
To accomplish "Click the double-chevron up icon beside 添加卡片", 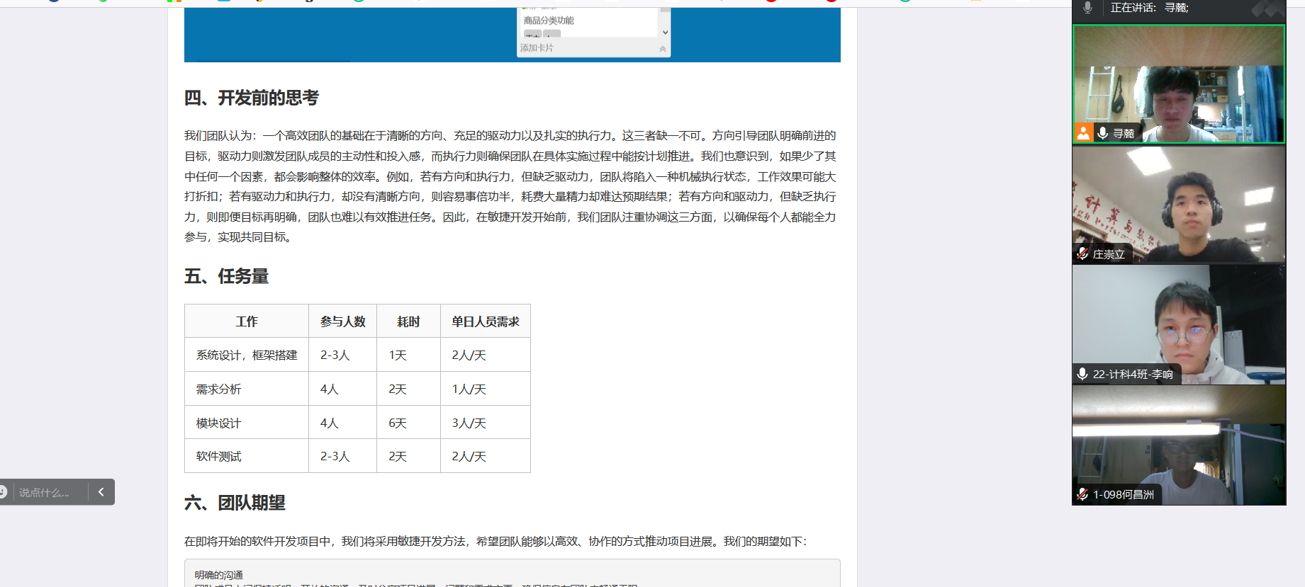I will pyautogui.click(x=662, y=48).
